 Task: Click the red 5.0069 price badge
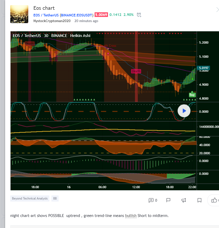101,15
